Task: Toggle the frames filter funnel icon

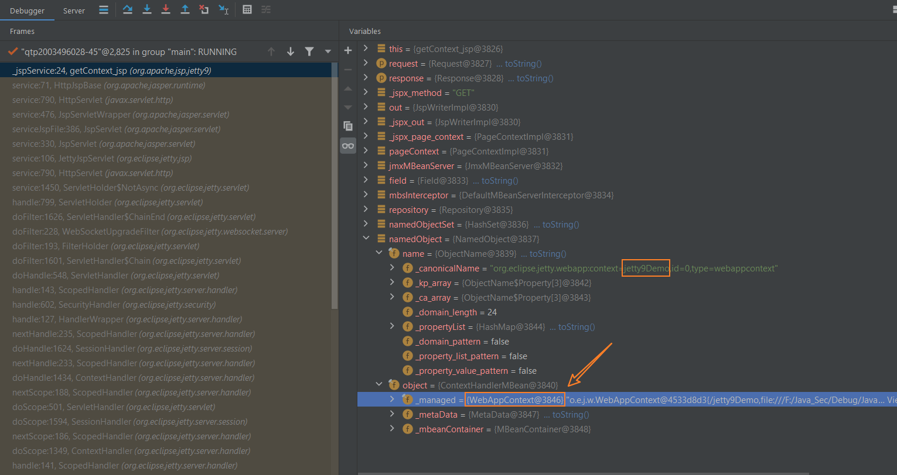Action: (x=309, y=51)
